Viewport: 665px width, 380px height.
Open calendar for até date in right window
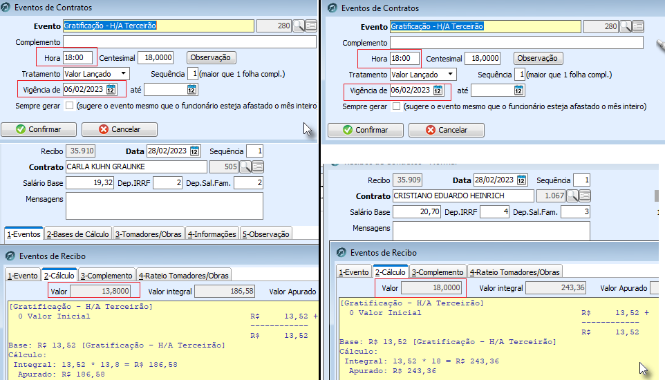coord(518,91)
